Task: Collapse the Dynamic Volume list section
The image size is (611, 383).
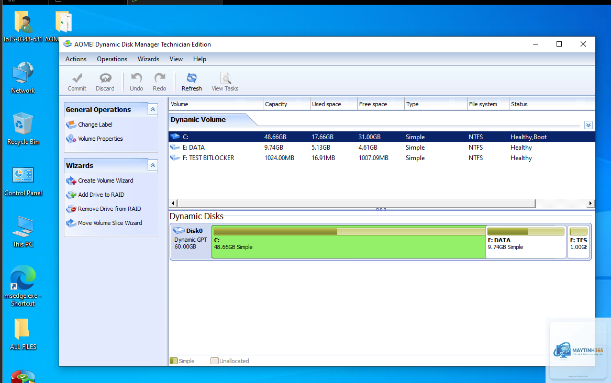Action: tap(588, 125)
